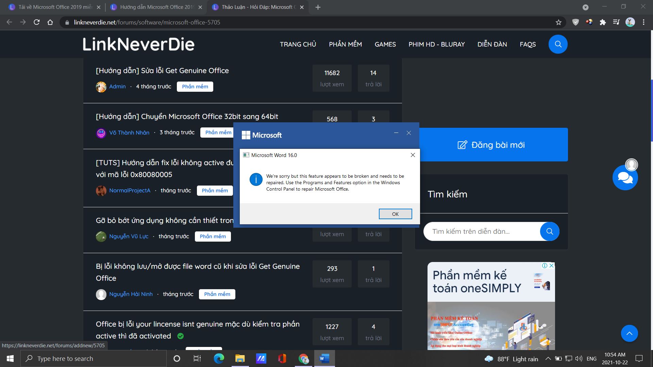Click Đăng bài mới button
Viewport: 653px width, 367px height.
(x=491, y=145)
